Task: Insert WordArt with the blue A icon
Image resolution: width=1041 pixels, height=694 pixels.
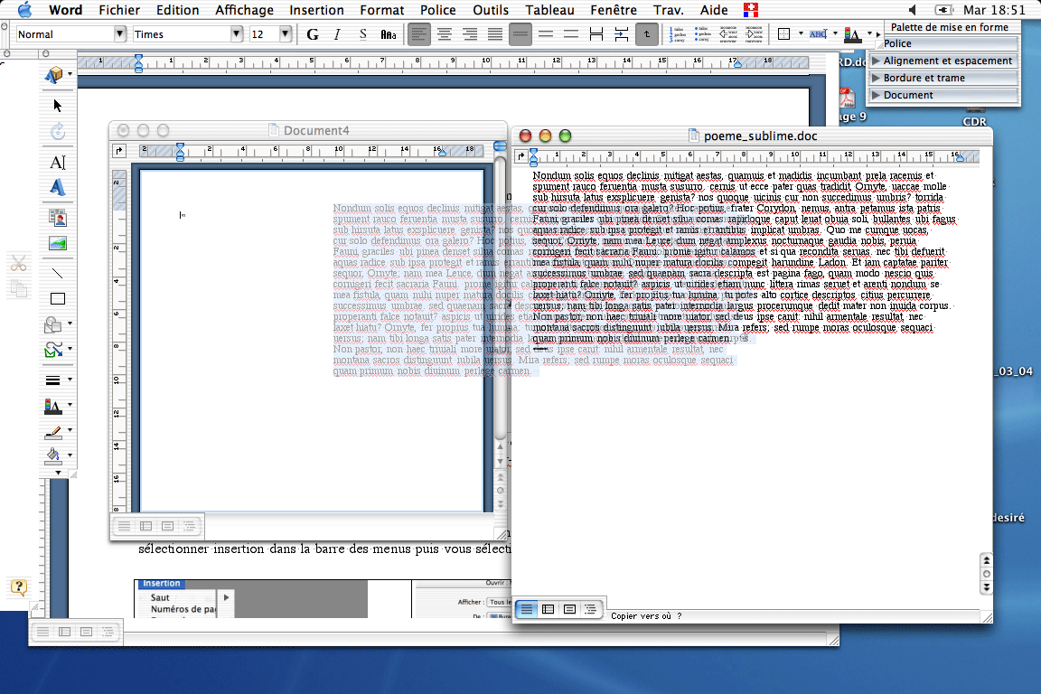Action: pos(58,188)
